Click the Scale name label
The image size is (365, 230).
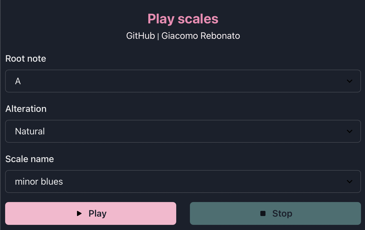point(29,159)
